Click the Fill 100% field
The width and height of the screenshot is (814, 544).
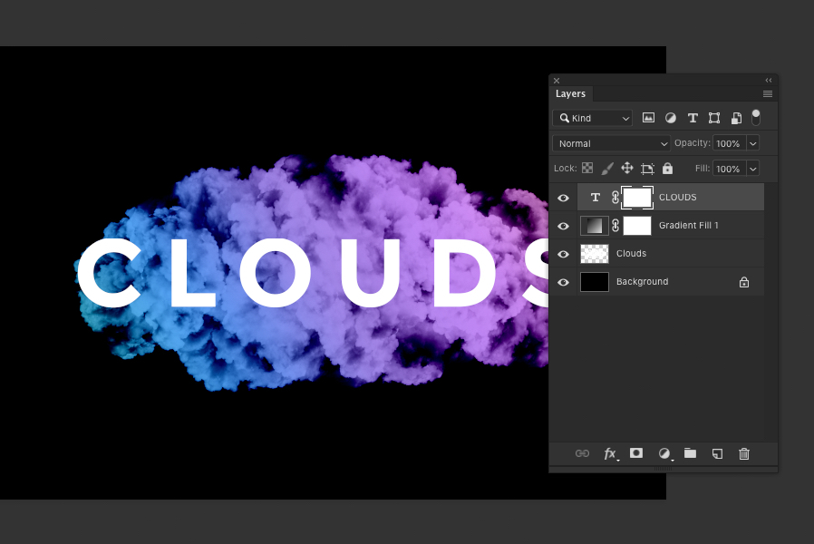pyautogui.click(x=730, y=168)
